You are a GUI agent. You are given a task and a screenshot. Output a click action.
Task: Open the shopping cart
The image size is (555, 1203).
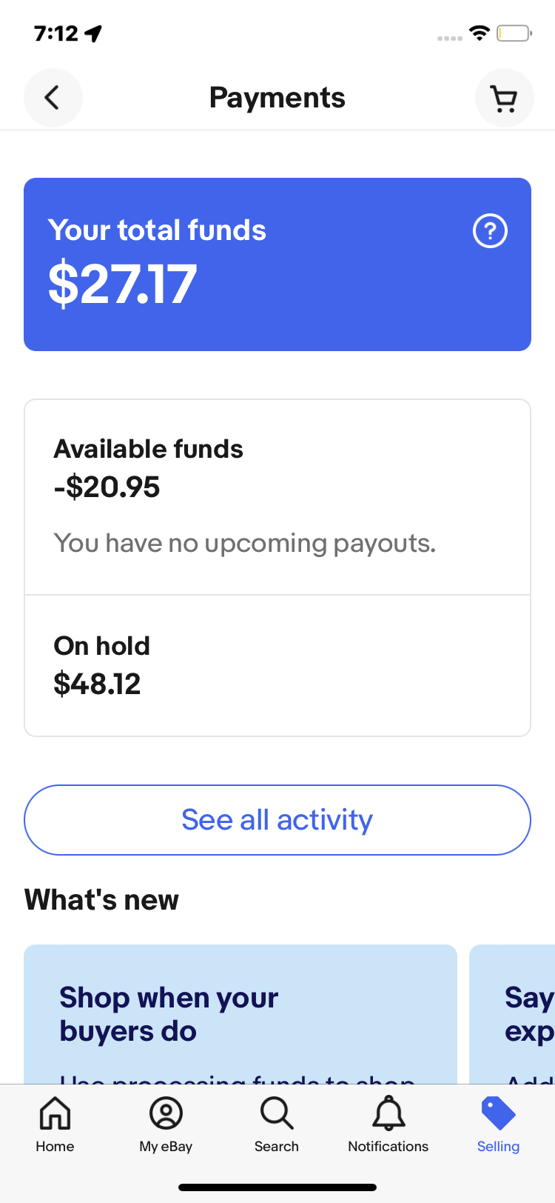coord(504,98)
